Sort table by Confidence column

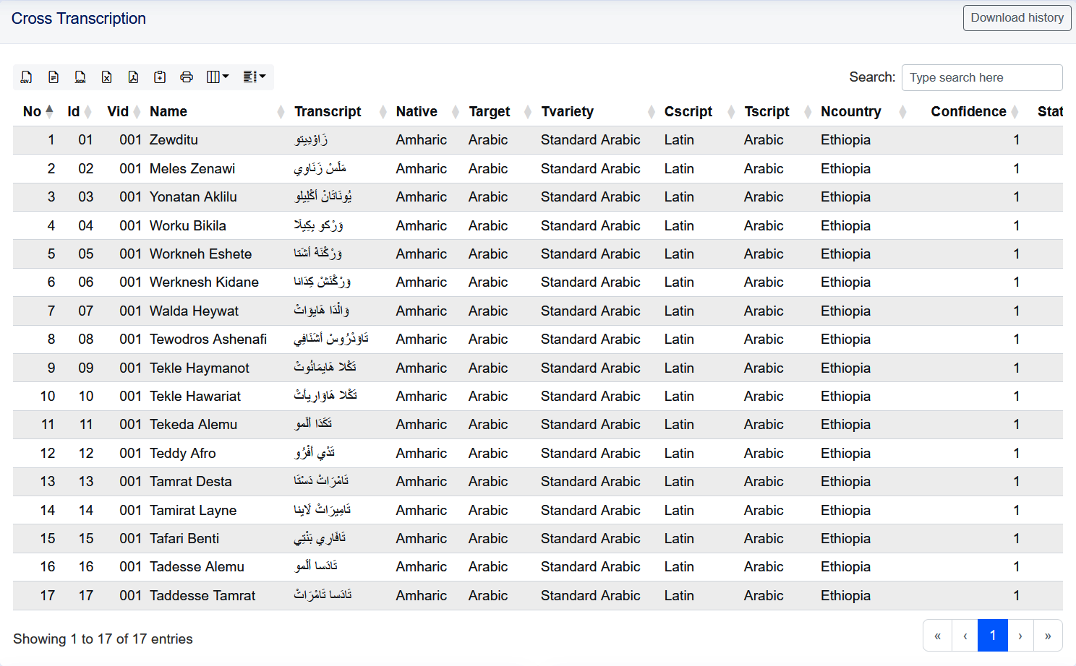click(968, 111)
